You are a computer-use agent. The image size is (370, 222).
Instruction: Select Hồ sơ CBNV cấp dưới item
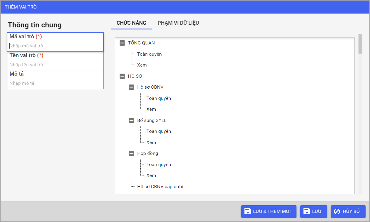pyautogui.click(x=160, y=187)
